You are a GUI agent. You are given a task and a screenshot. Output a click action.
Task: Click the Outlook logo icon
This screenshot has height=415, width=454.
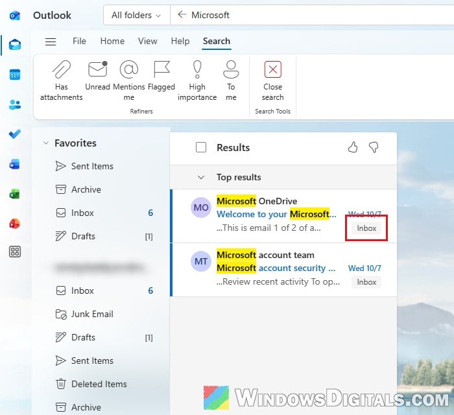pyautogui.click(x=15, y=15)
